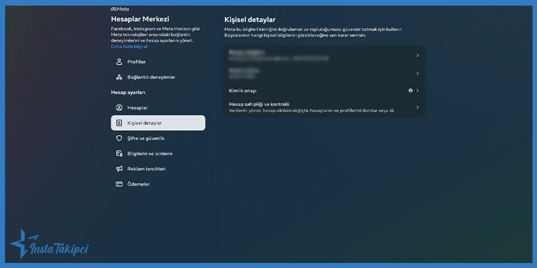Viewport: 537px width, 268px height.
Task: Select Kişisel detaylar menu item
Action: click(x=158, y=123)
